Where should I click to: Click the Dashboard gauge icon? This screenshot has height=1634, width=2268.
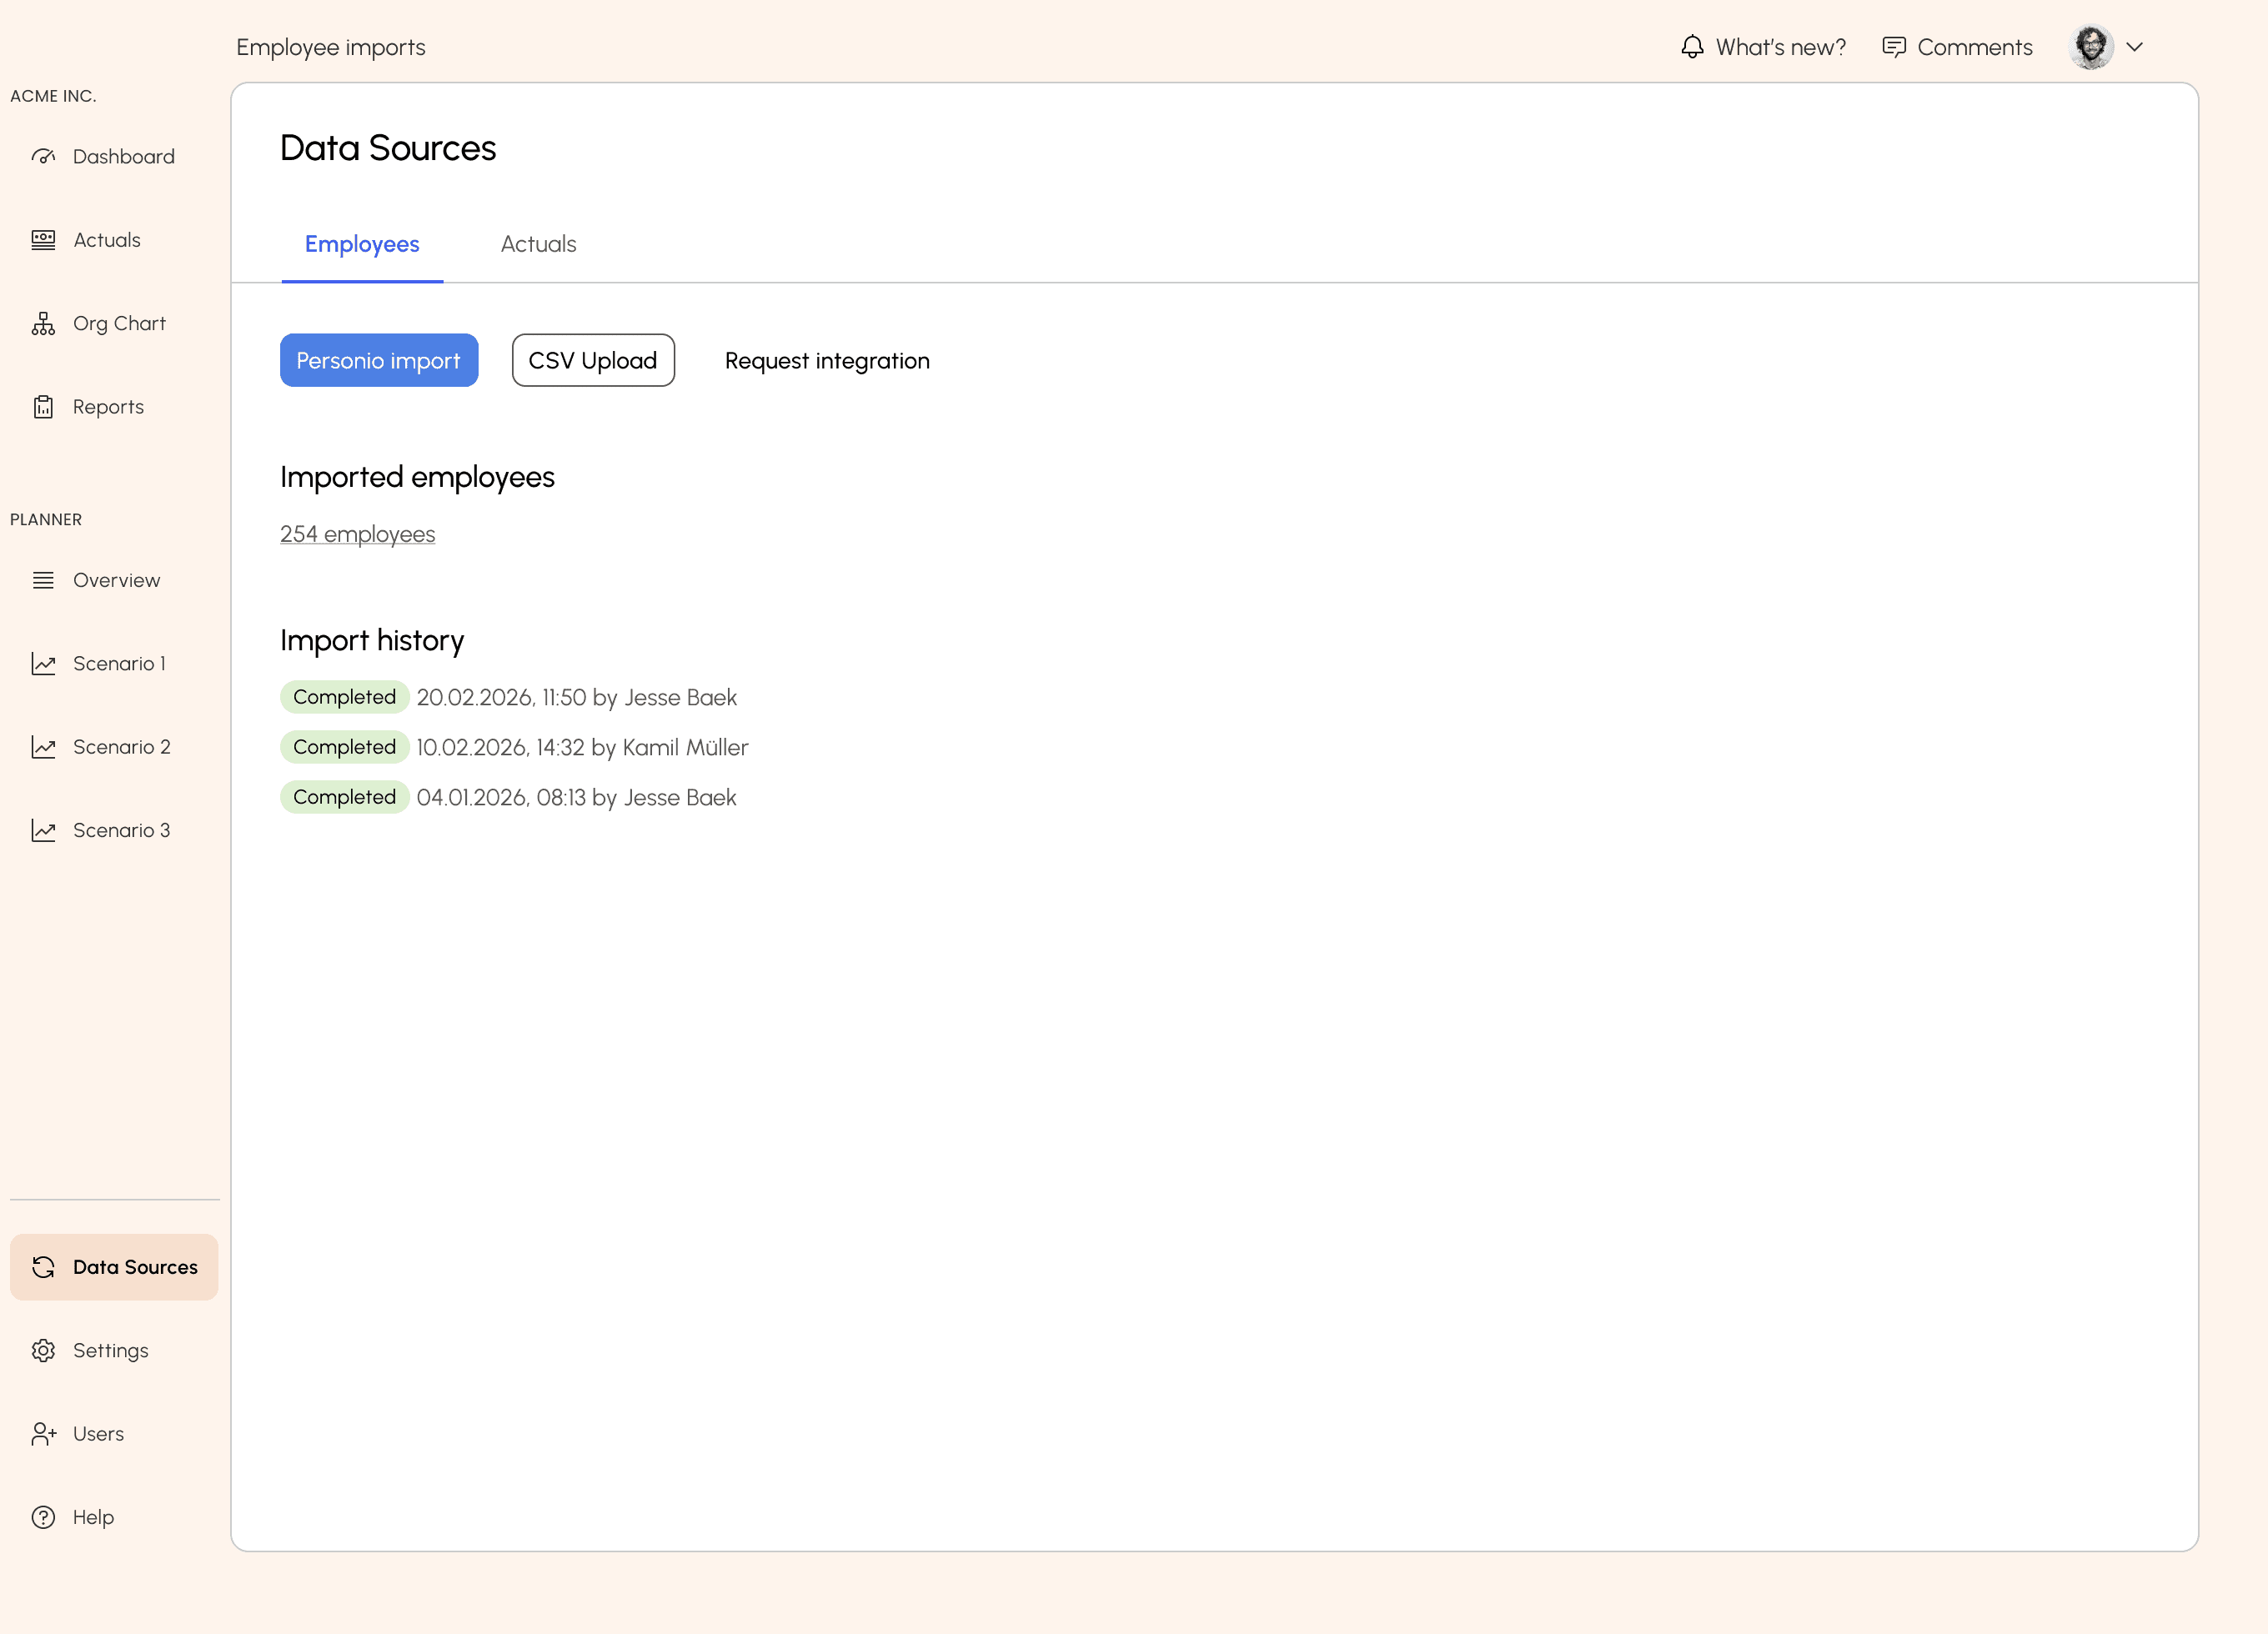pos(43,157)
